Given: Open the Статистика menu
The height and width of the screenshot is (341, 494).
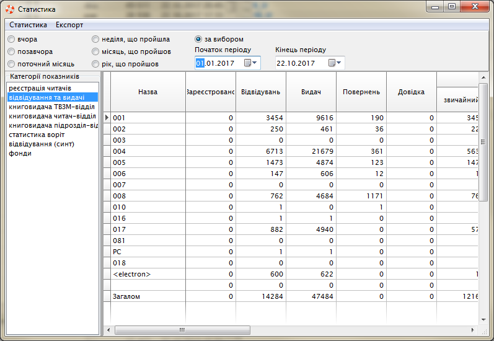Looking at the screenshot, I should [28, 25].
